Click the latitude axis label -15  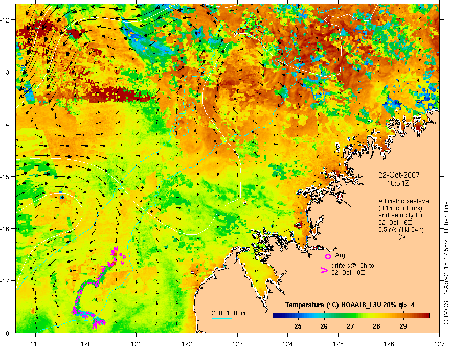point(5,176)
